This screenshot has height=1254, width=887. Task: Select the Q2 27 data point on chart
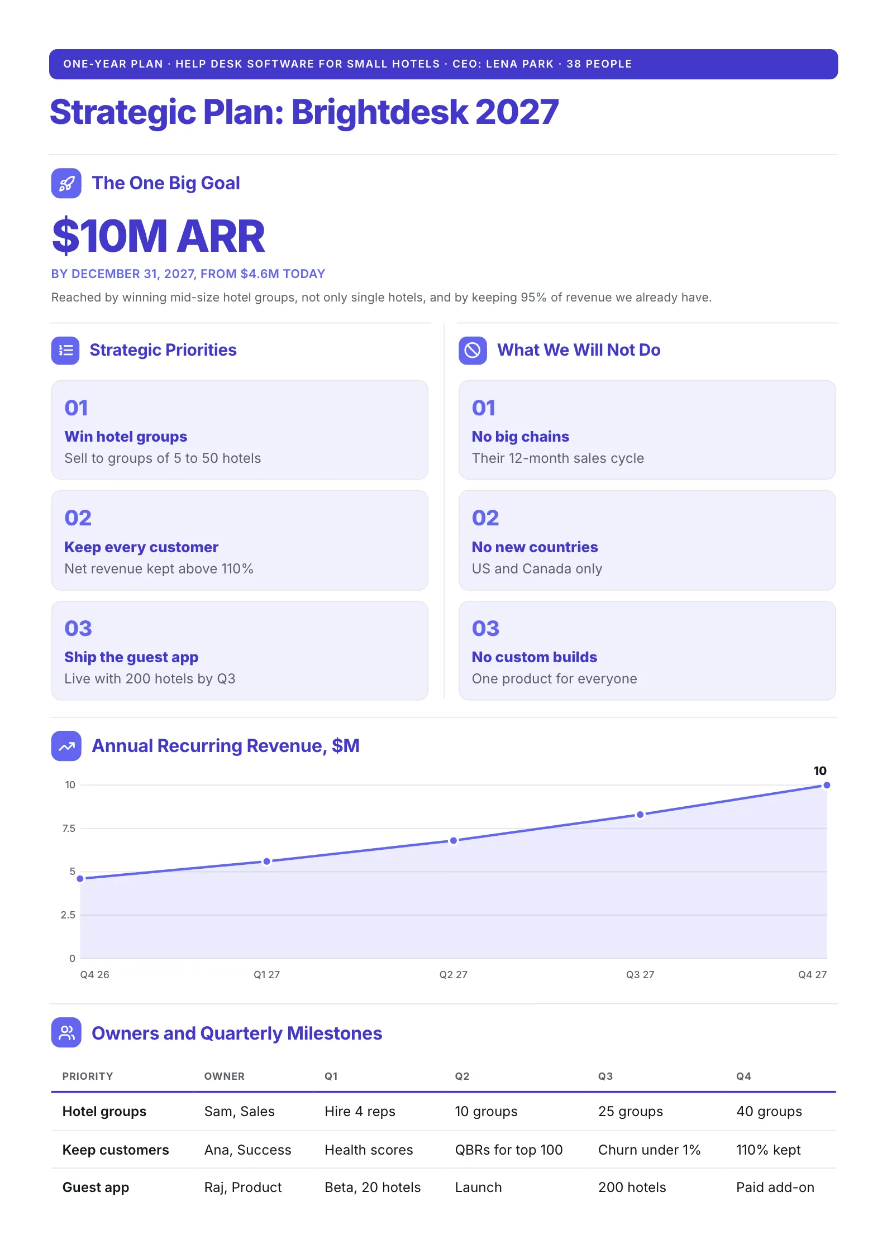(x=454, y=840)
